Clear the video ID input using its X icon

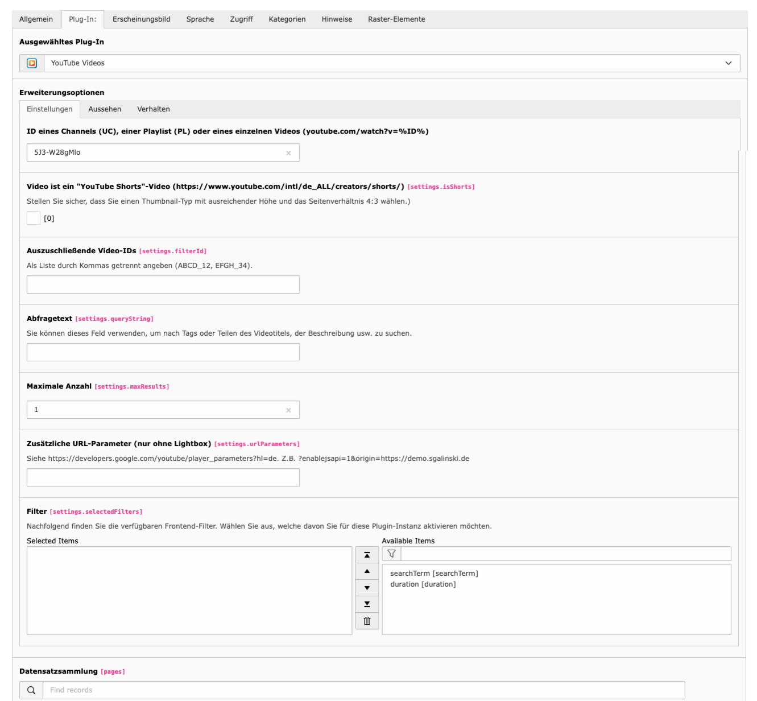coord(289,152)
